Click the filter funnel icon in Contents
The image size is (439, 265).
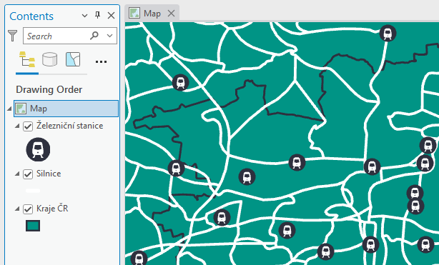[x=12, y=36]
